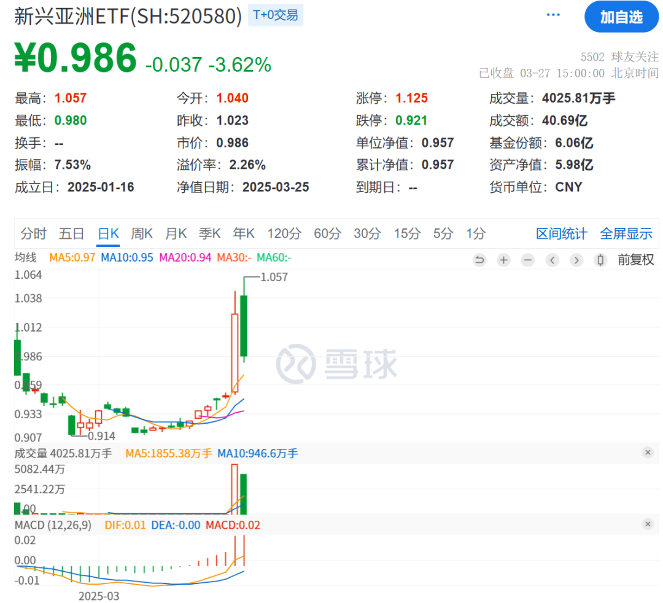
Task: Pan chart left with left chevron
Action: click(x=552, y=260)
